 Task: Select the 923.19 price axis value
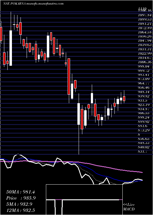point(144,105)
